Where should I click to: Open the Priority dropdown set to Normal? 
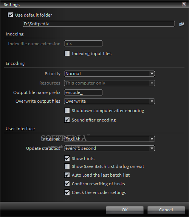110,74
